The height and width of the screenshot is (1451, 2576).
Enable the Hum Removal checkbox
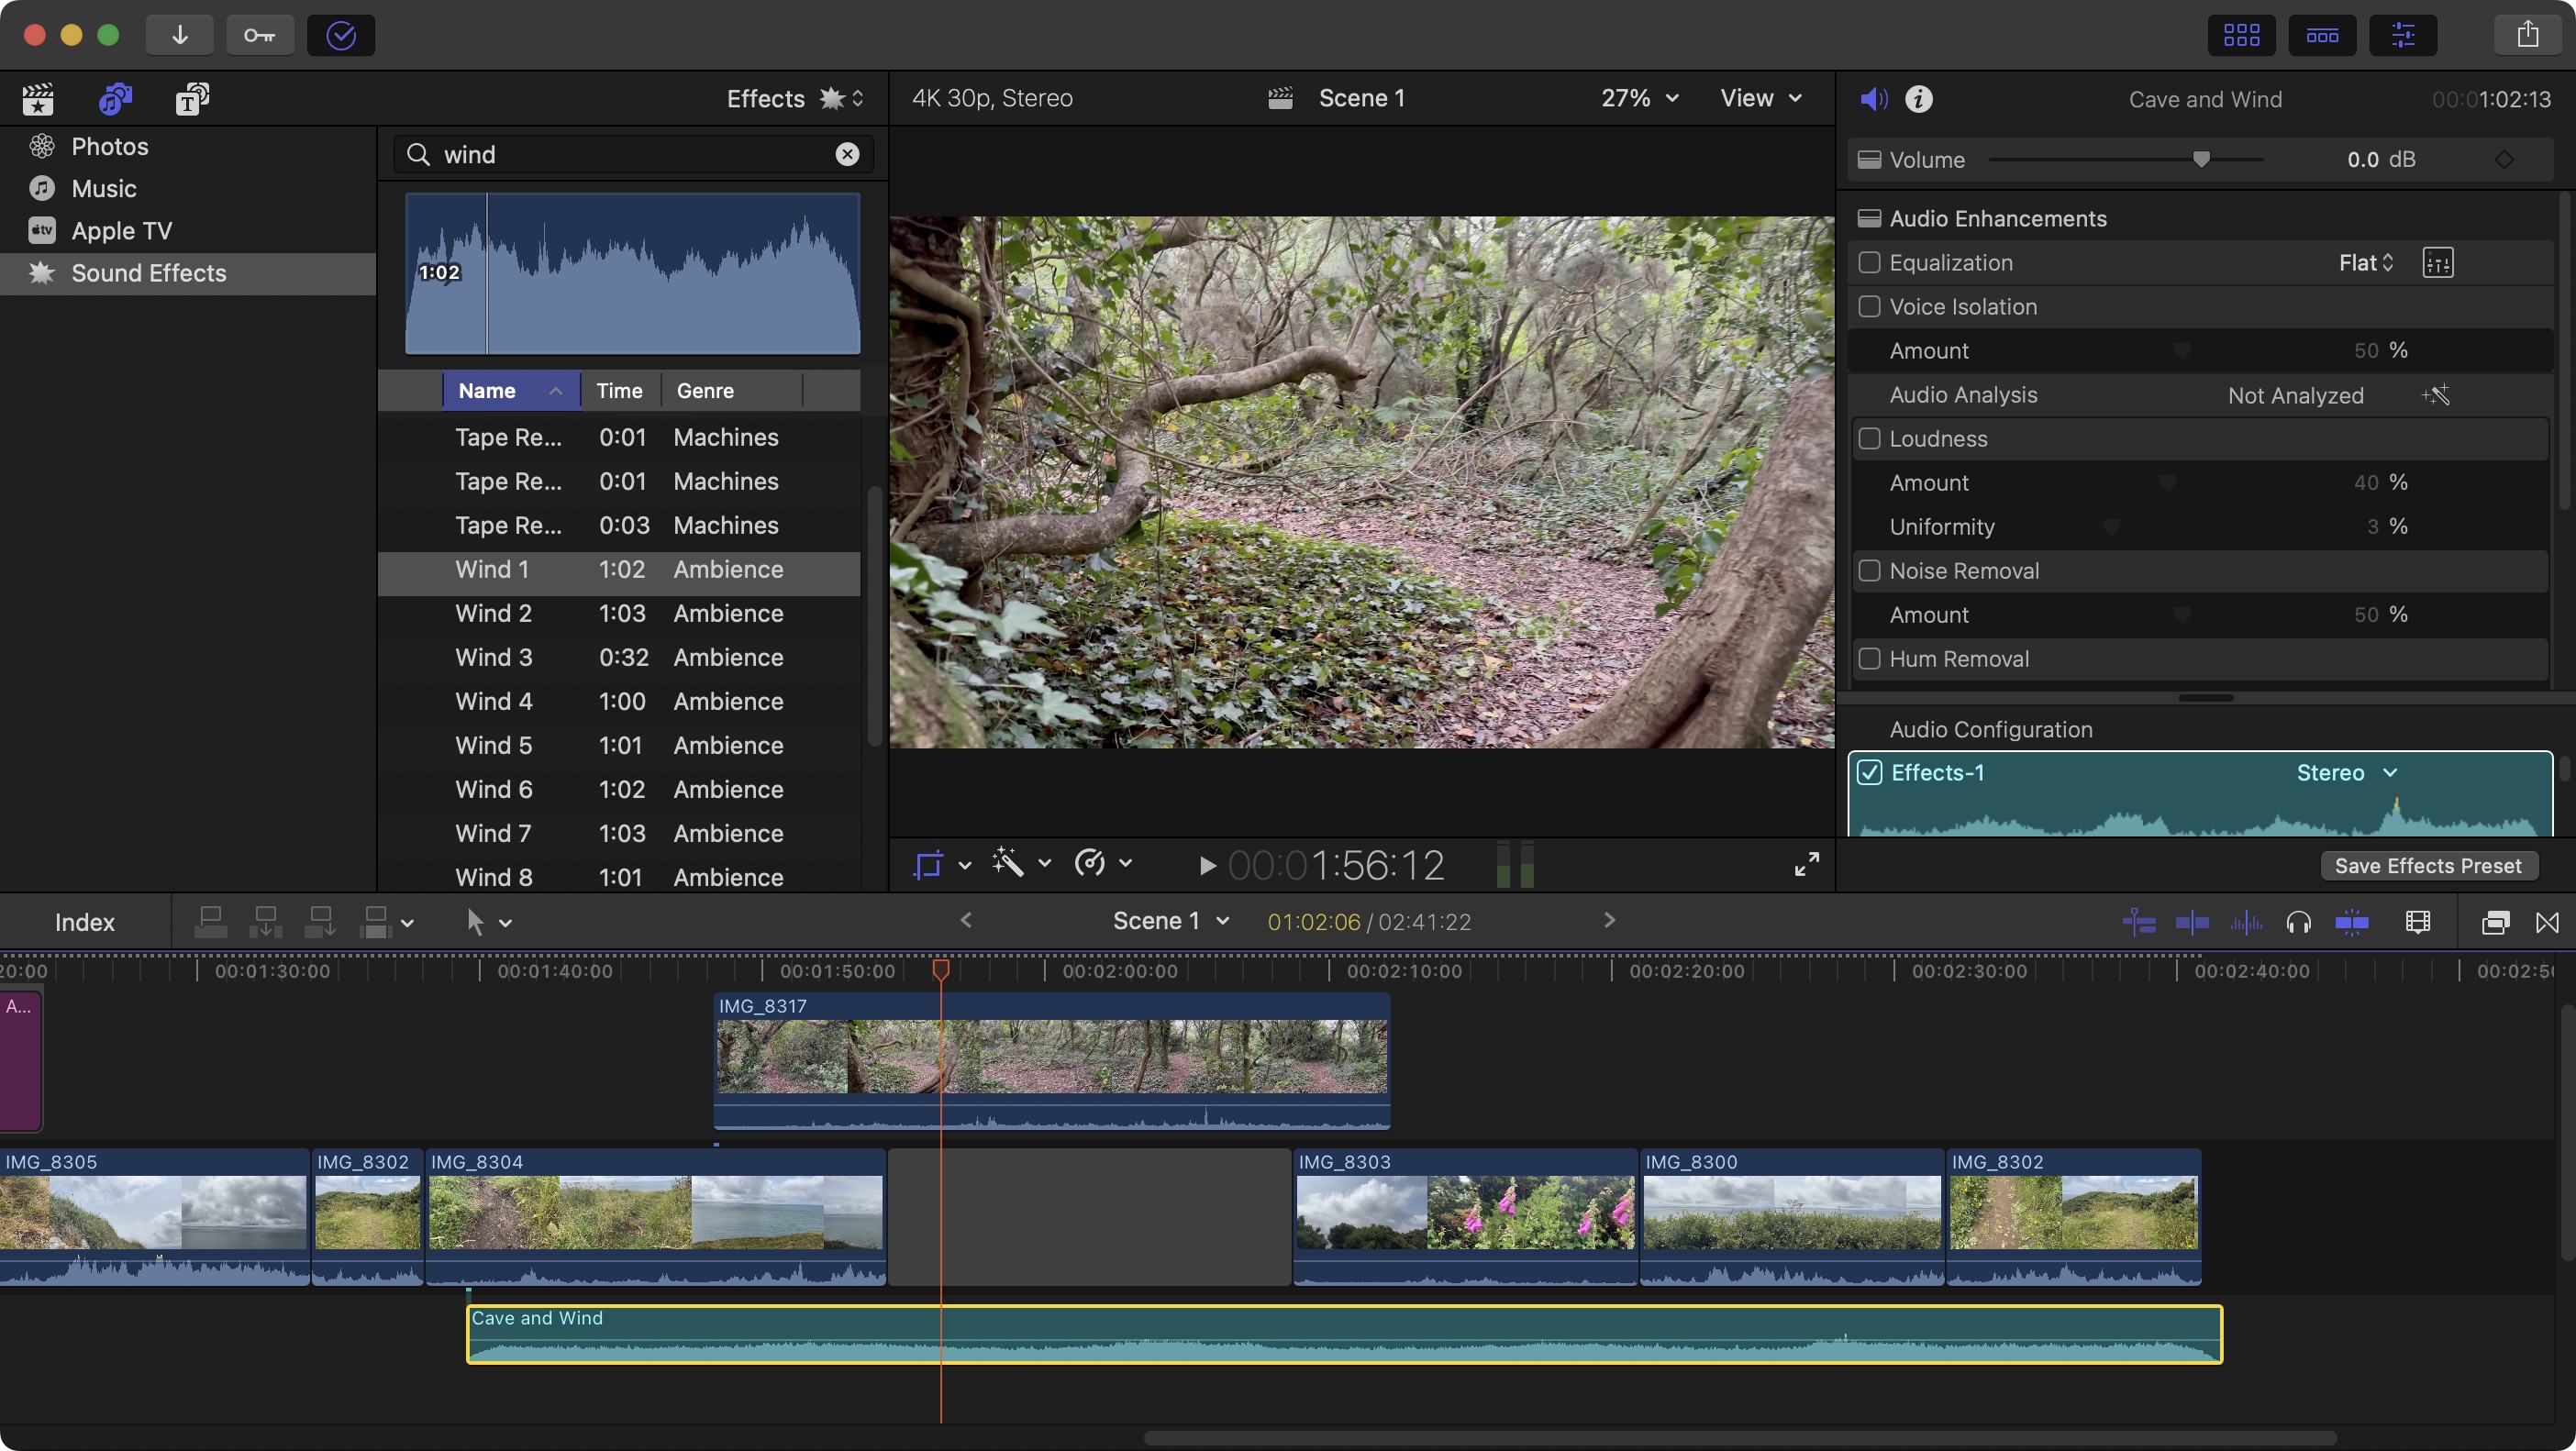(1870, 658)
